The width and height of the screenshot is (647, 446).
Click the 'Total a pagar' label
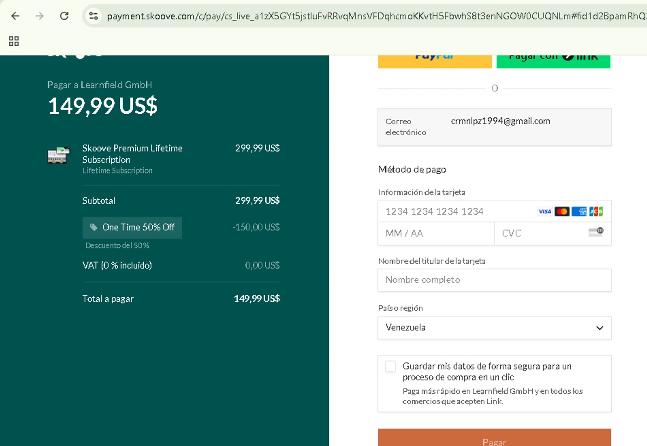[108, 299]
